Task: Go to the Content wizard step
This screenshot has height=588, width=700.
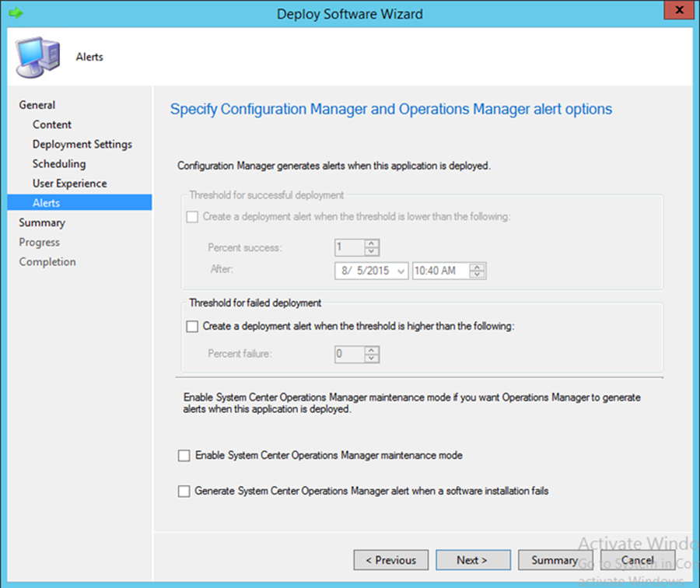Action: (x=52, y=124)
